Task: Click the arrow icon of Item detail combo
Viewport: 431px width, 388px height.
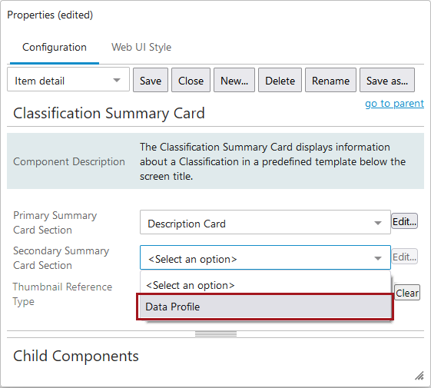Action: [x=117, y=81]
